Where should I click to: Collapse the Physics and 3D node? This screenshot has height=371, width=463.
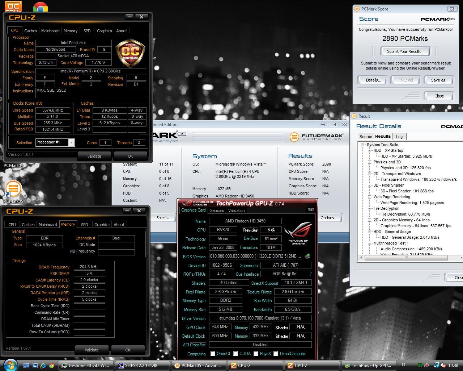pos(370,162)
